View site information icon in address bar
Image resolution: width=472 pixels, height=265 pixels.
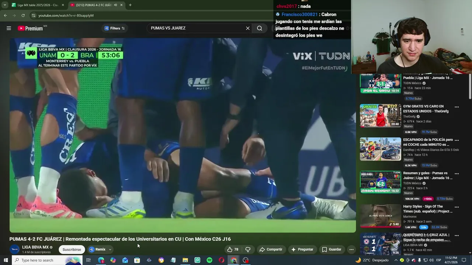(x=34, y=15)
